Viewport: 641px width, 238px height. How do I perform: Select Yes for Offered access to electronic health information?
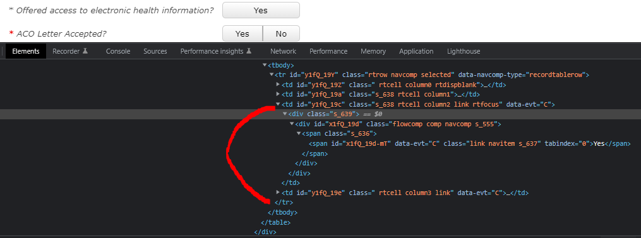[261, 10]
